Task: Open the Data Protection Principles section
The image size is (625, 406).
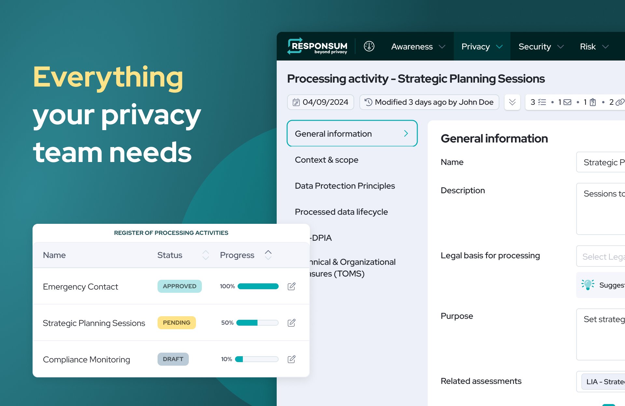Action: click(345, 186)
